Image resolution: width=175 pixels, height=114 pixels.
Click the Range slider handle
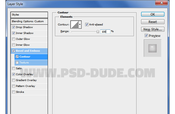click(x=98, y=32)
